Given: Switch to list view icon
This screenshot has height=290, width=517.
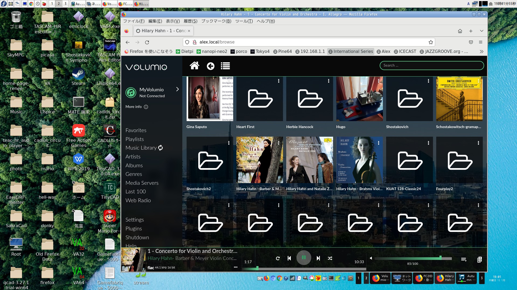Looking at the screenshot, I should pyautogui.click(x=225, y=66).
